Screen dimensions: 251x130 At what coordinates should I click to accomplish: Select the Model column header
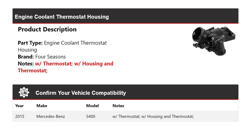[92, 106]
